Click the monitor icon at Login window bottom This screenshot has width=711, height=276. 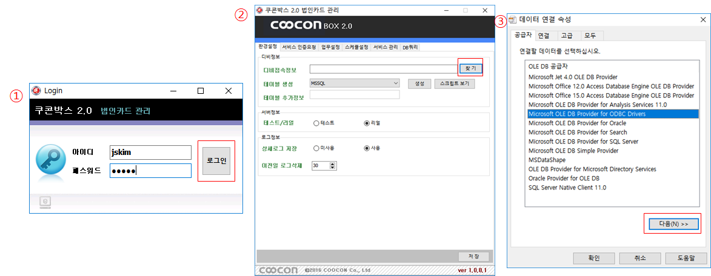pos(44,202)
